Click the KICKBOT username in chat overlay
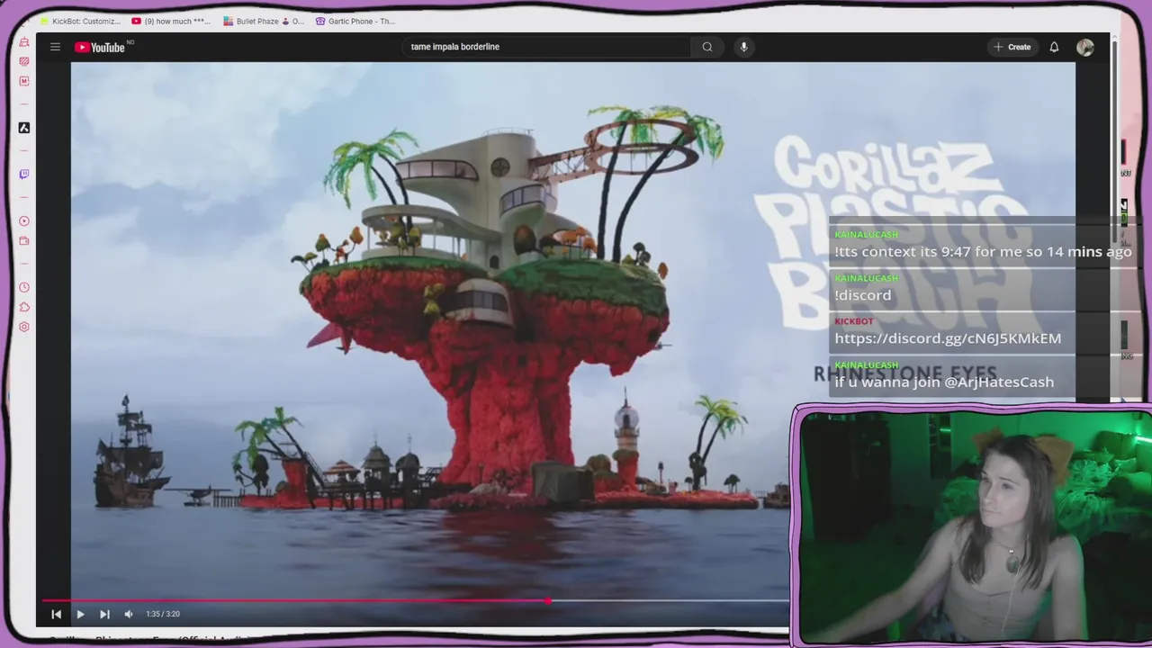1152x648 pixels. point(854,321)
